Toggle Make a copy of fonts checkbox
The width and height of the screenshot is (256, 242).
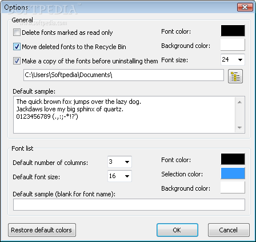click(x=17, y=61)
